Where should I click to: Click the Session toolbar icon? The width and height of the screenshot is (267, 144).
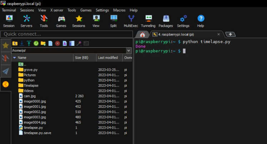9,21
